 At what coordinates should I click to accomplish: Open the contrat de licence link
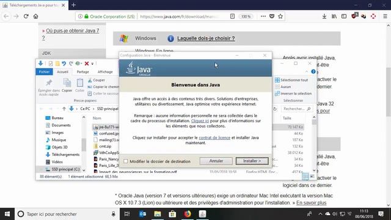pos(214,137)
